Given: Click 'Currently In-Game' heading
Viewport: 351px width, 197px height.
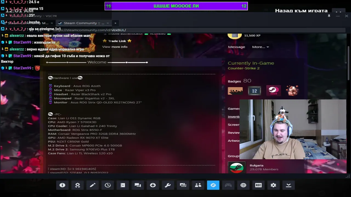Looking at the screenshot, I should point(251,63).
